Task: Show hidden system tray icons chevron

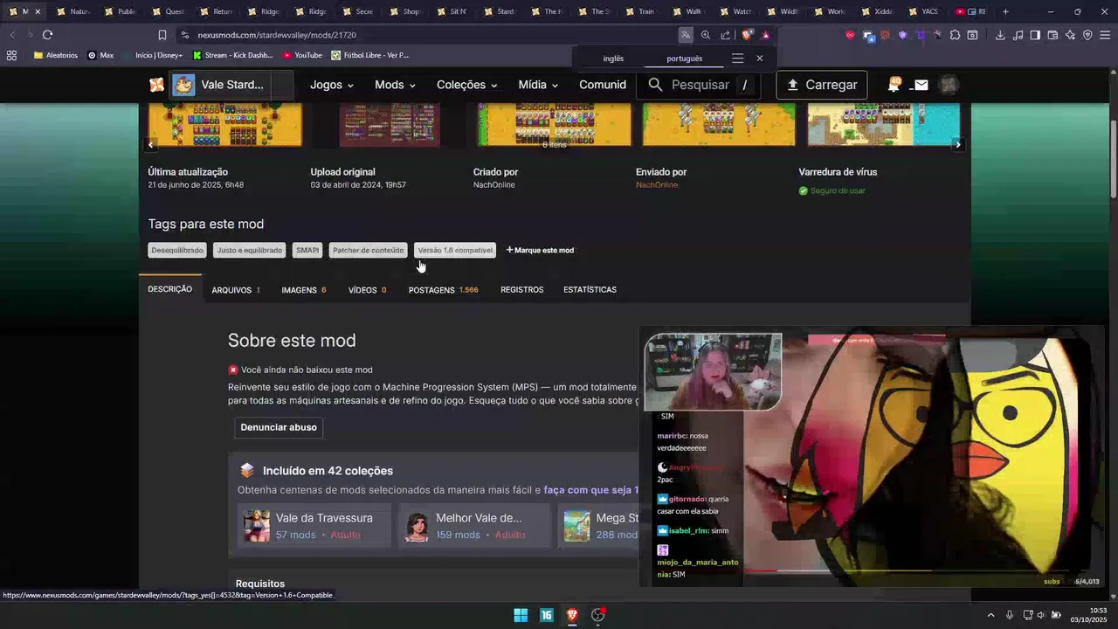Action: click(x=990, y=615)
